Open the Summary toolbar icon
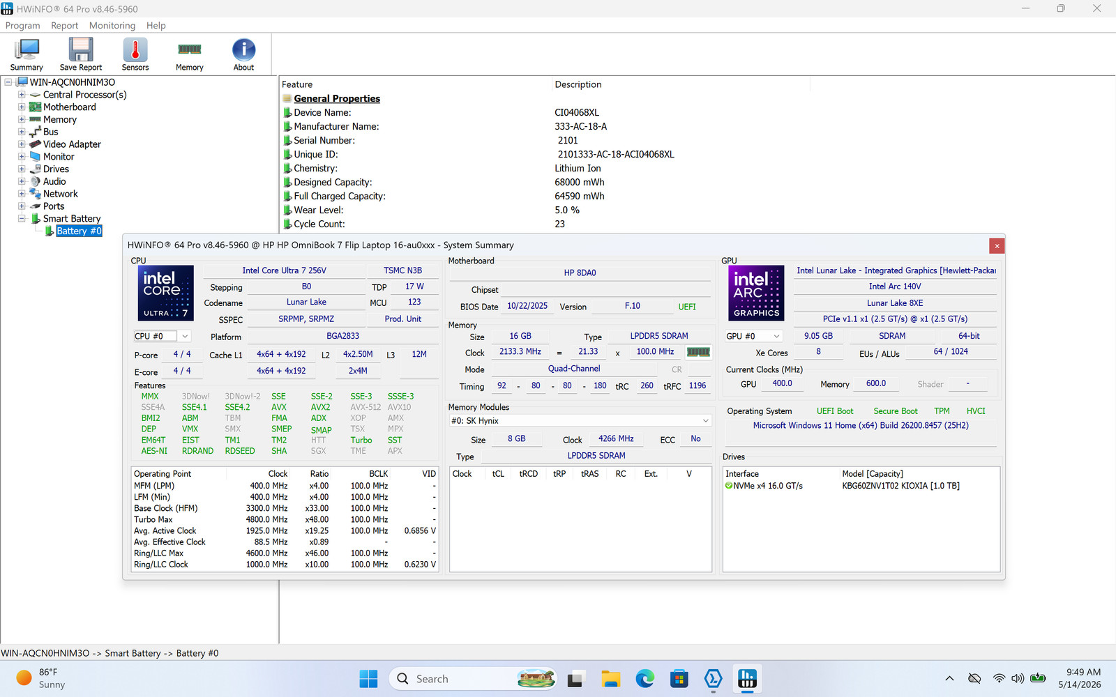The image size is (1116, 697). 27,54
